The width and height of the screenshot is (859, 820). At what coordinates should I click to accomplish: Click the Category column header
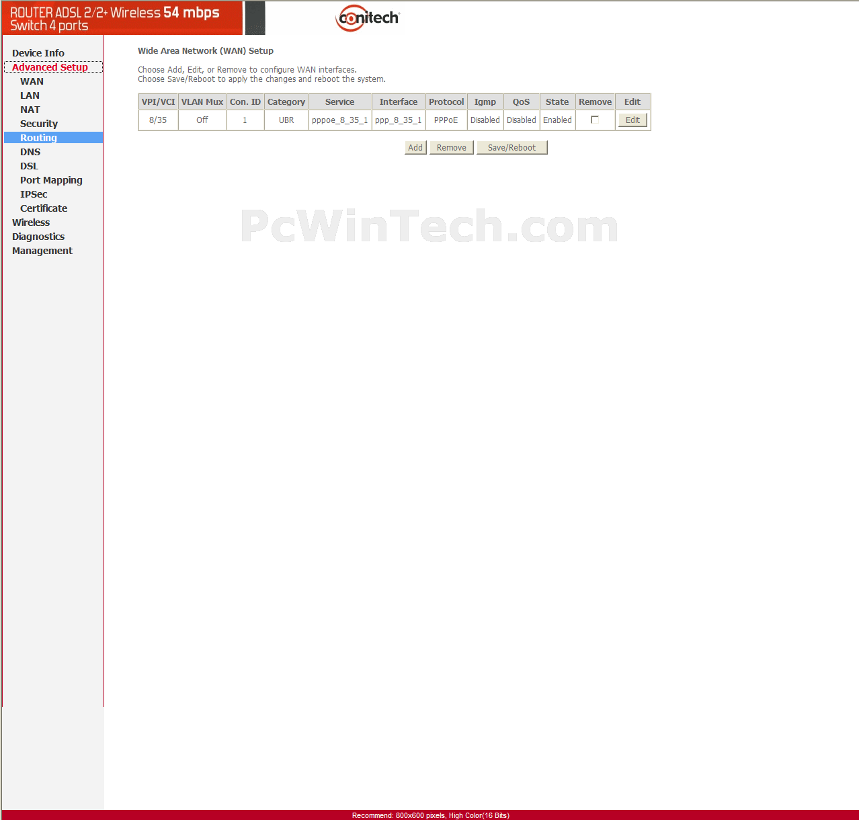pyautogui.click(x=286, y=102)
